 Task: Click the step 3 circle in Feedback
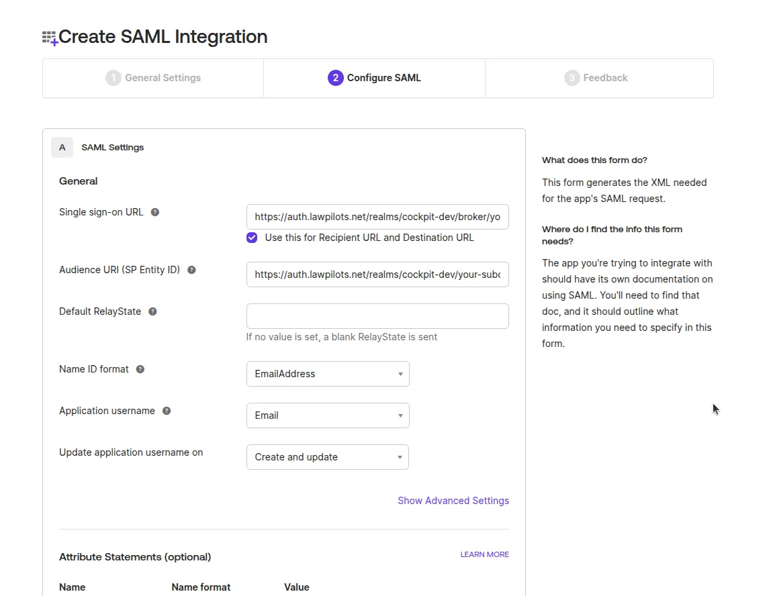(x=572, y=78)
